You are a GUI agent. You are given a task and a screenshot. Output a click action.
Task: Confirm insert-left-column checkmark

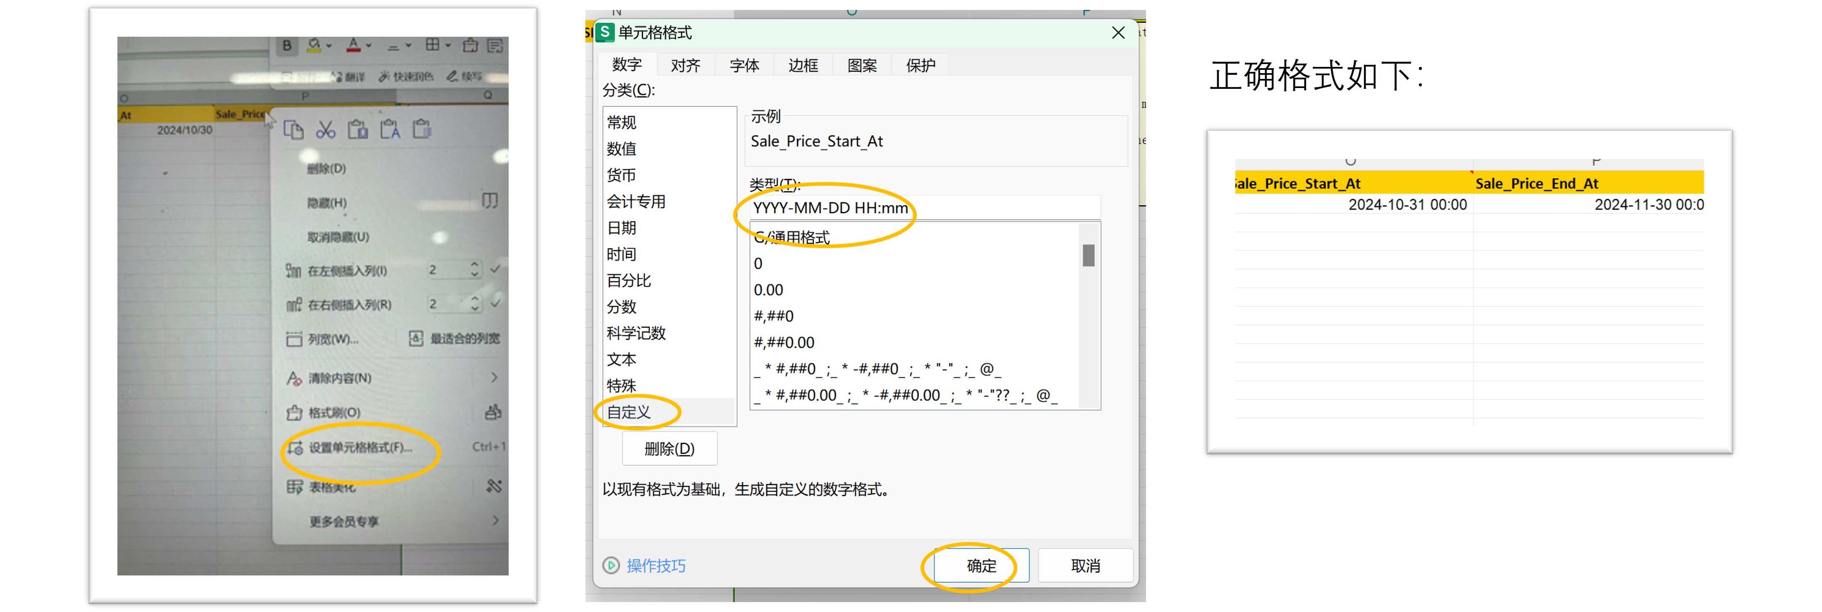[x=495, y=269]
